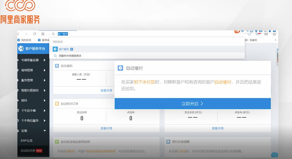Image resolution: width=292 pixels, height=159 pixels.
Task: Click the magnifier icon beside 到服务市场搜索更多
Action: (x=55, y=56)
